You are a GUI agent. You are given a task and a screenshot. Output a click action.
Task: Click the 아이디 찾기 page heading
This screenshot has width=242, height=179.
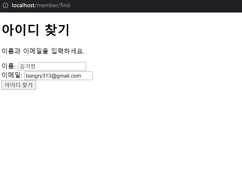click(36, 30)
